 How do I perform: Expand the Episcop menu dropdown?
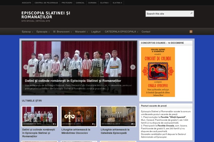pos(27,32)
